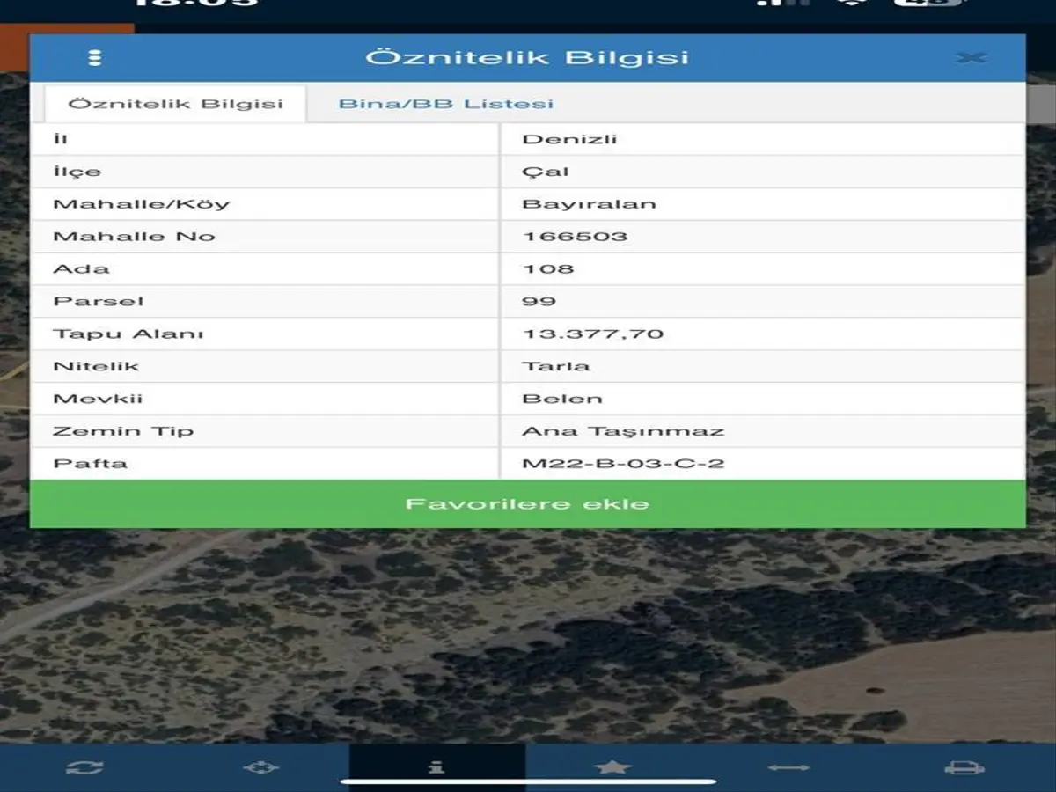Tap the Ada value 108
1056x792 pixels.
(547, 269)
